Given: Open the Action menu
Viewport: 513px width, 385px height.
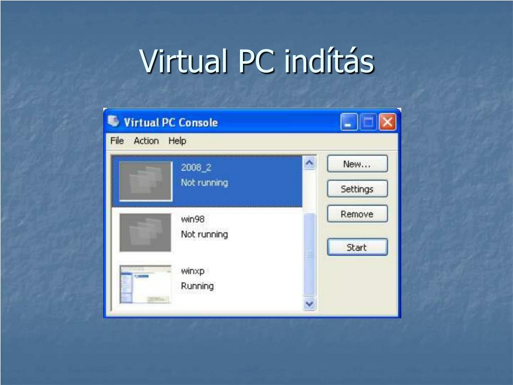Looking at the screenshot, I should click(x=146, y=141).
